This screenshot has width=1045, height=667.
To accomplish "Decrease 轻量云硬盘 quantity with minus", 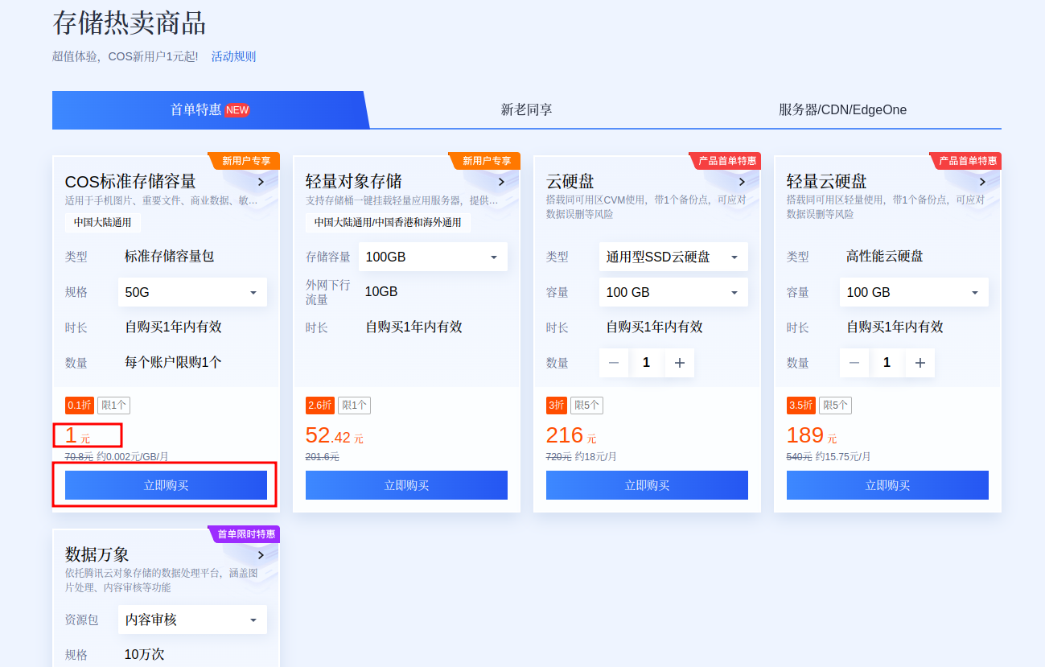I will pyautogui.click(x=854, y=363).
